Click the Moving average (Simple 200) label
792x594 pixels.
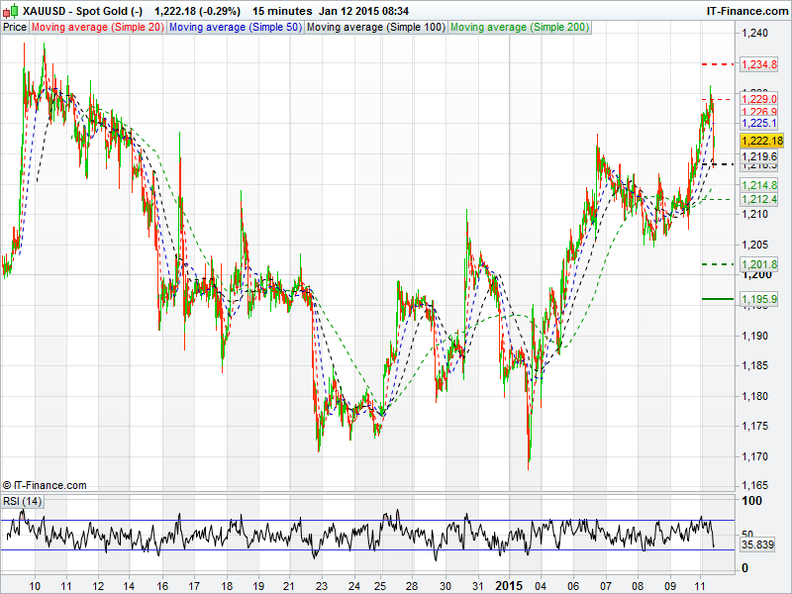(520, 27)
